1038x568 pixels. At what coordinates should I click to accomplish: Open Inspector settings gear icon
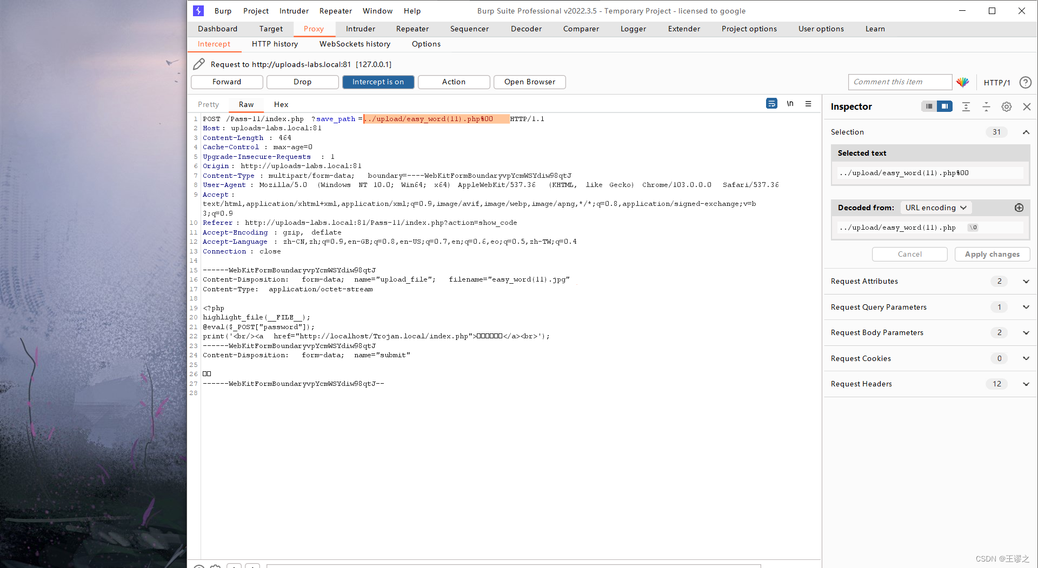coord(1007,106)
